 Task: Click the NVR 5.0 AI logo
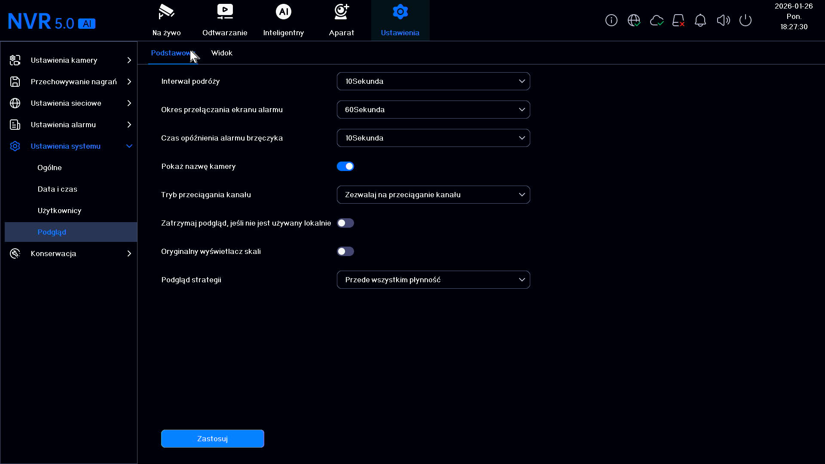point(52,21)
